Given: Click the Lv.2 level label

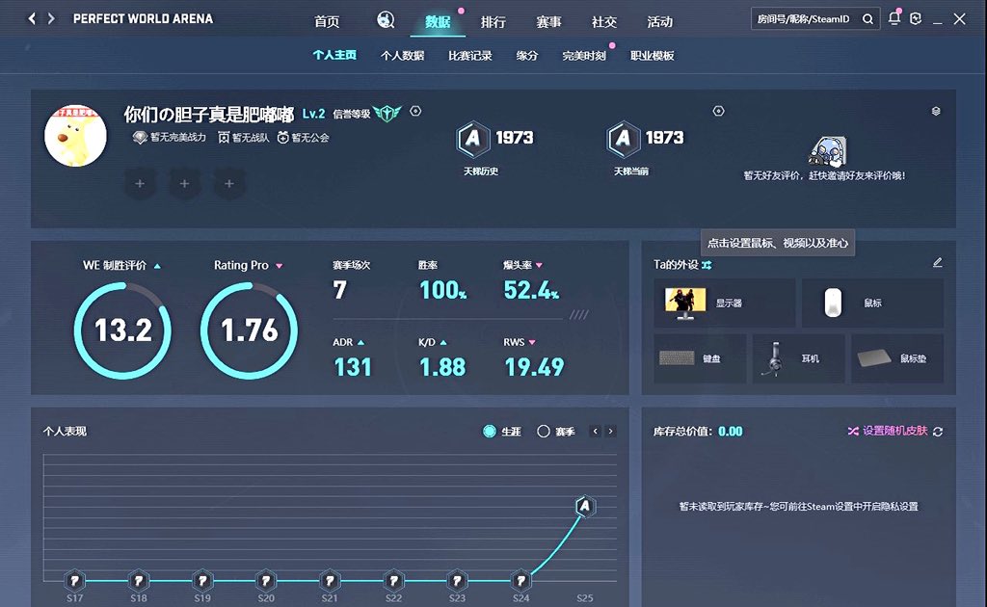Looking at the screenshot, I should point(313,114).
